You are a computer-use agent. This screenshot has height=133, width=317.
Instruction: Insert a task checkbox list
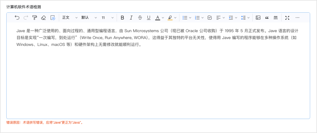(x=210, y=18)
